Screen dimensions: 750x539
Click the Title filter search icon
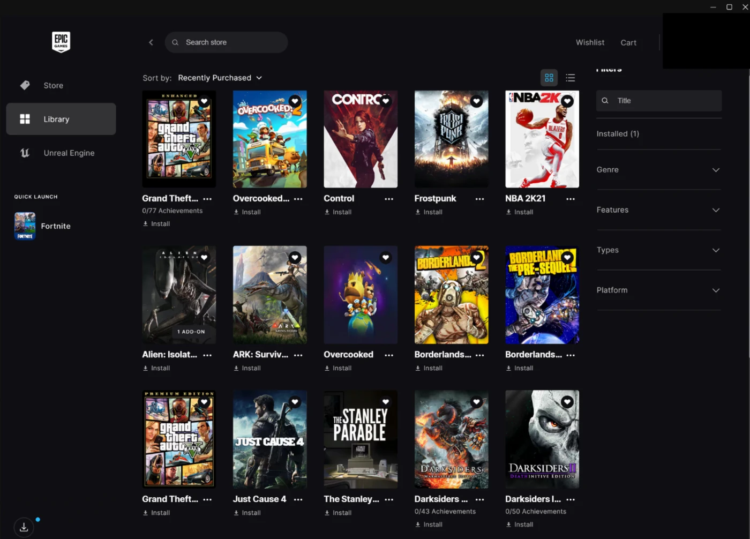[605, 101]
